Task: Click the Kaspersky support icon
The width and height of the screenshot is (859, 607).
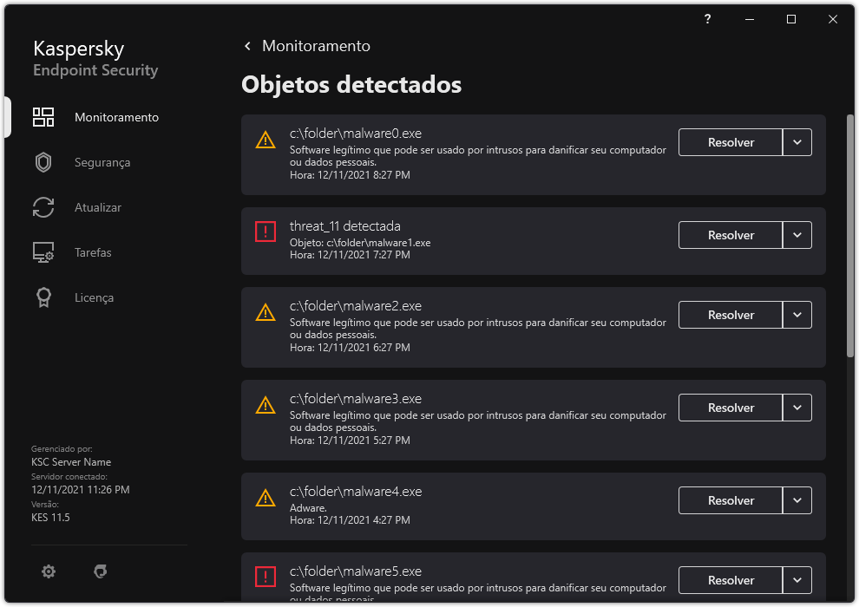Action: (100, 571)
